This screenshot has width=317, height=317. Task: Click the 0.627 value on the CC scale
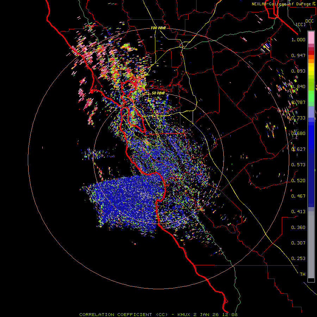click(x=298, y=149)
